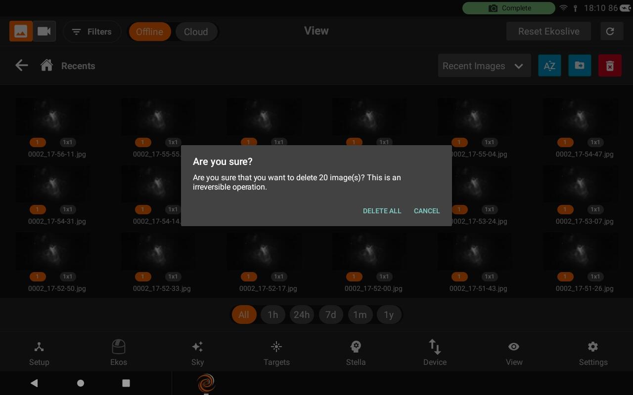Open thumbnail above 0002_17-56-11.jpg
This screenshot has height=395, width=633.
pyautogui.click(x=52, y=117)
